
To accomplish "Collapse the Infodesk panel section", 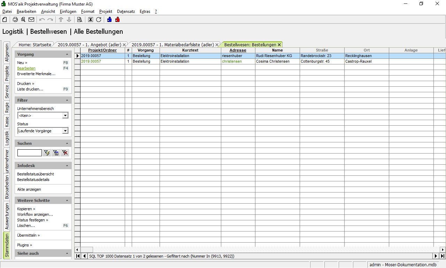I will coord(67,166).
